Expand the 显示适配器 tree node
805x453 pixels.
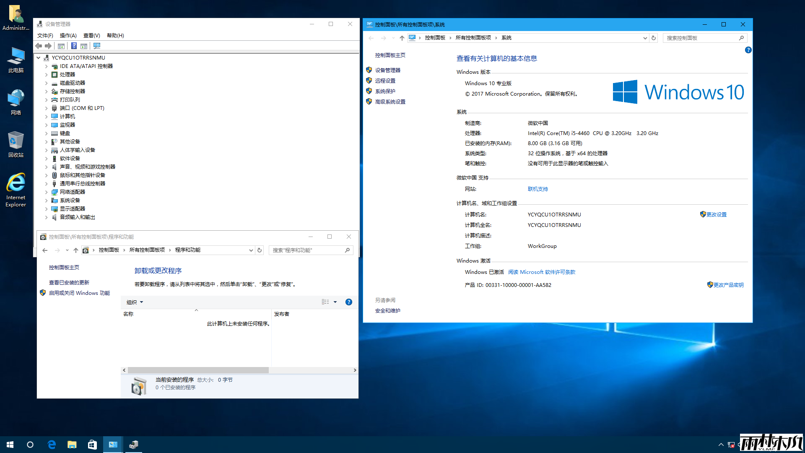47,209
